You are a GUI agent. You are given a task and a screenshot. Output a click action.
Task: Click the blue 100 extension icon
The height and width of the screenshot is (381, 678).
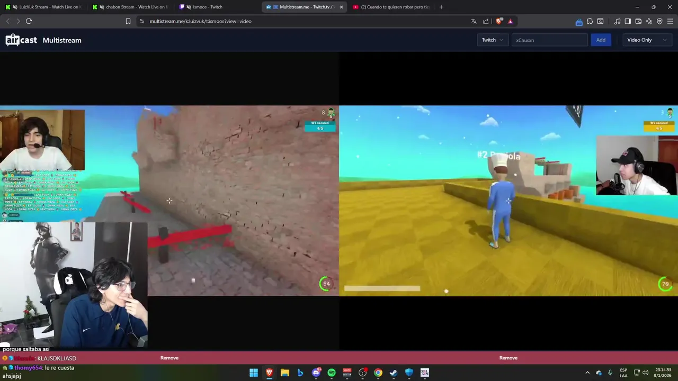579,22
